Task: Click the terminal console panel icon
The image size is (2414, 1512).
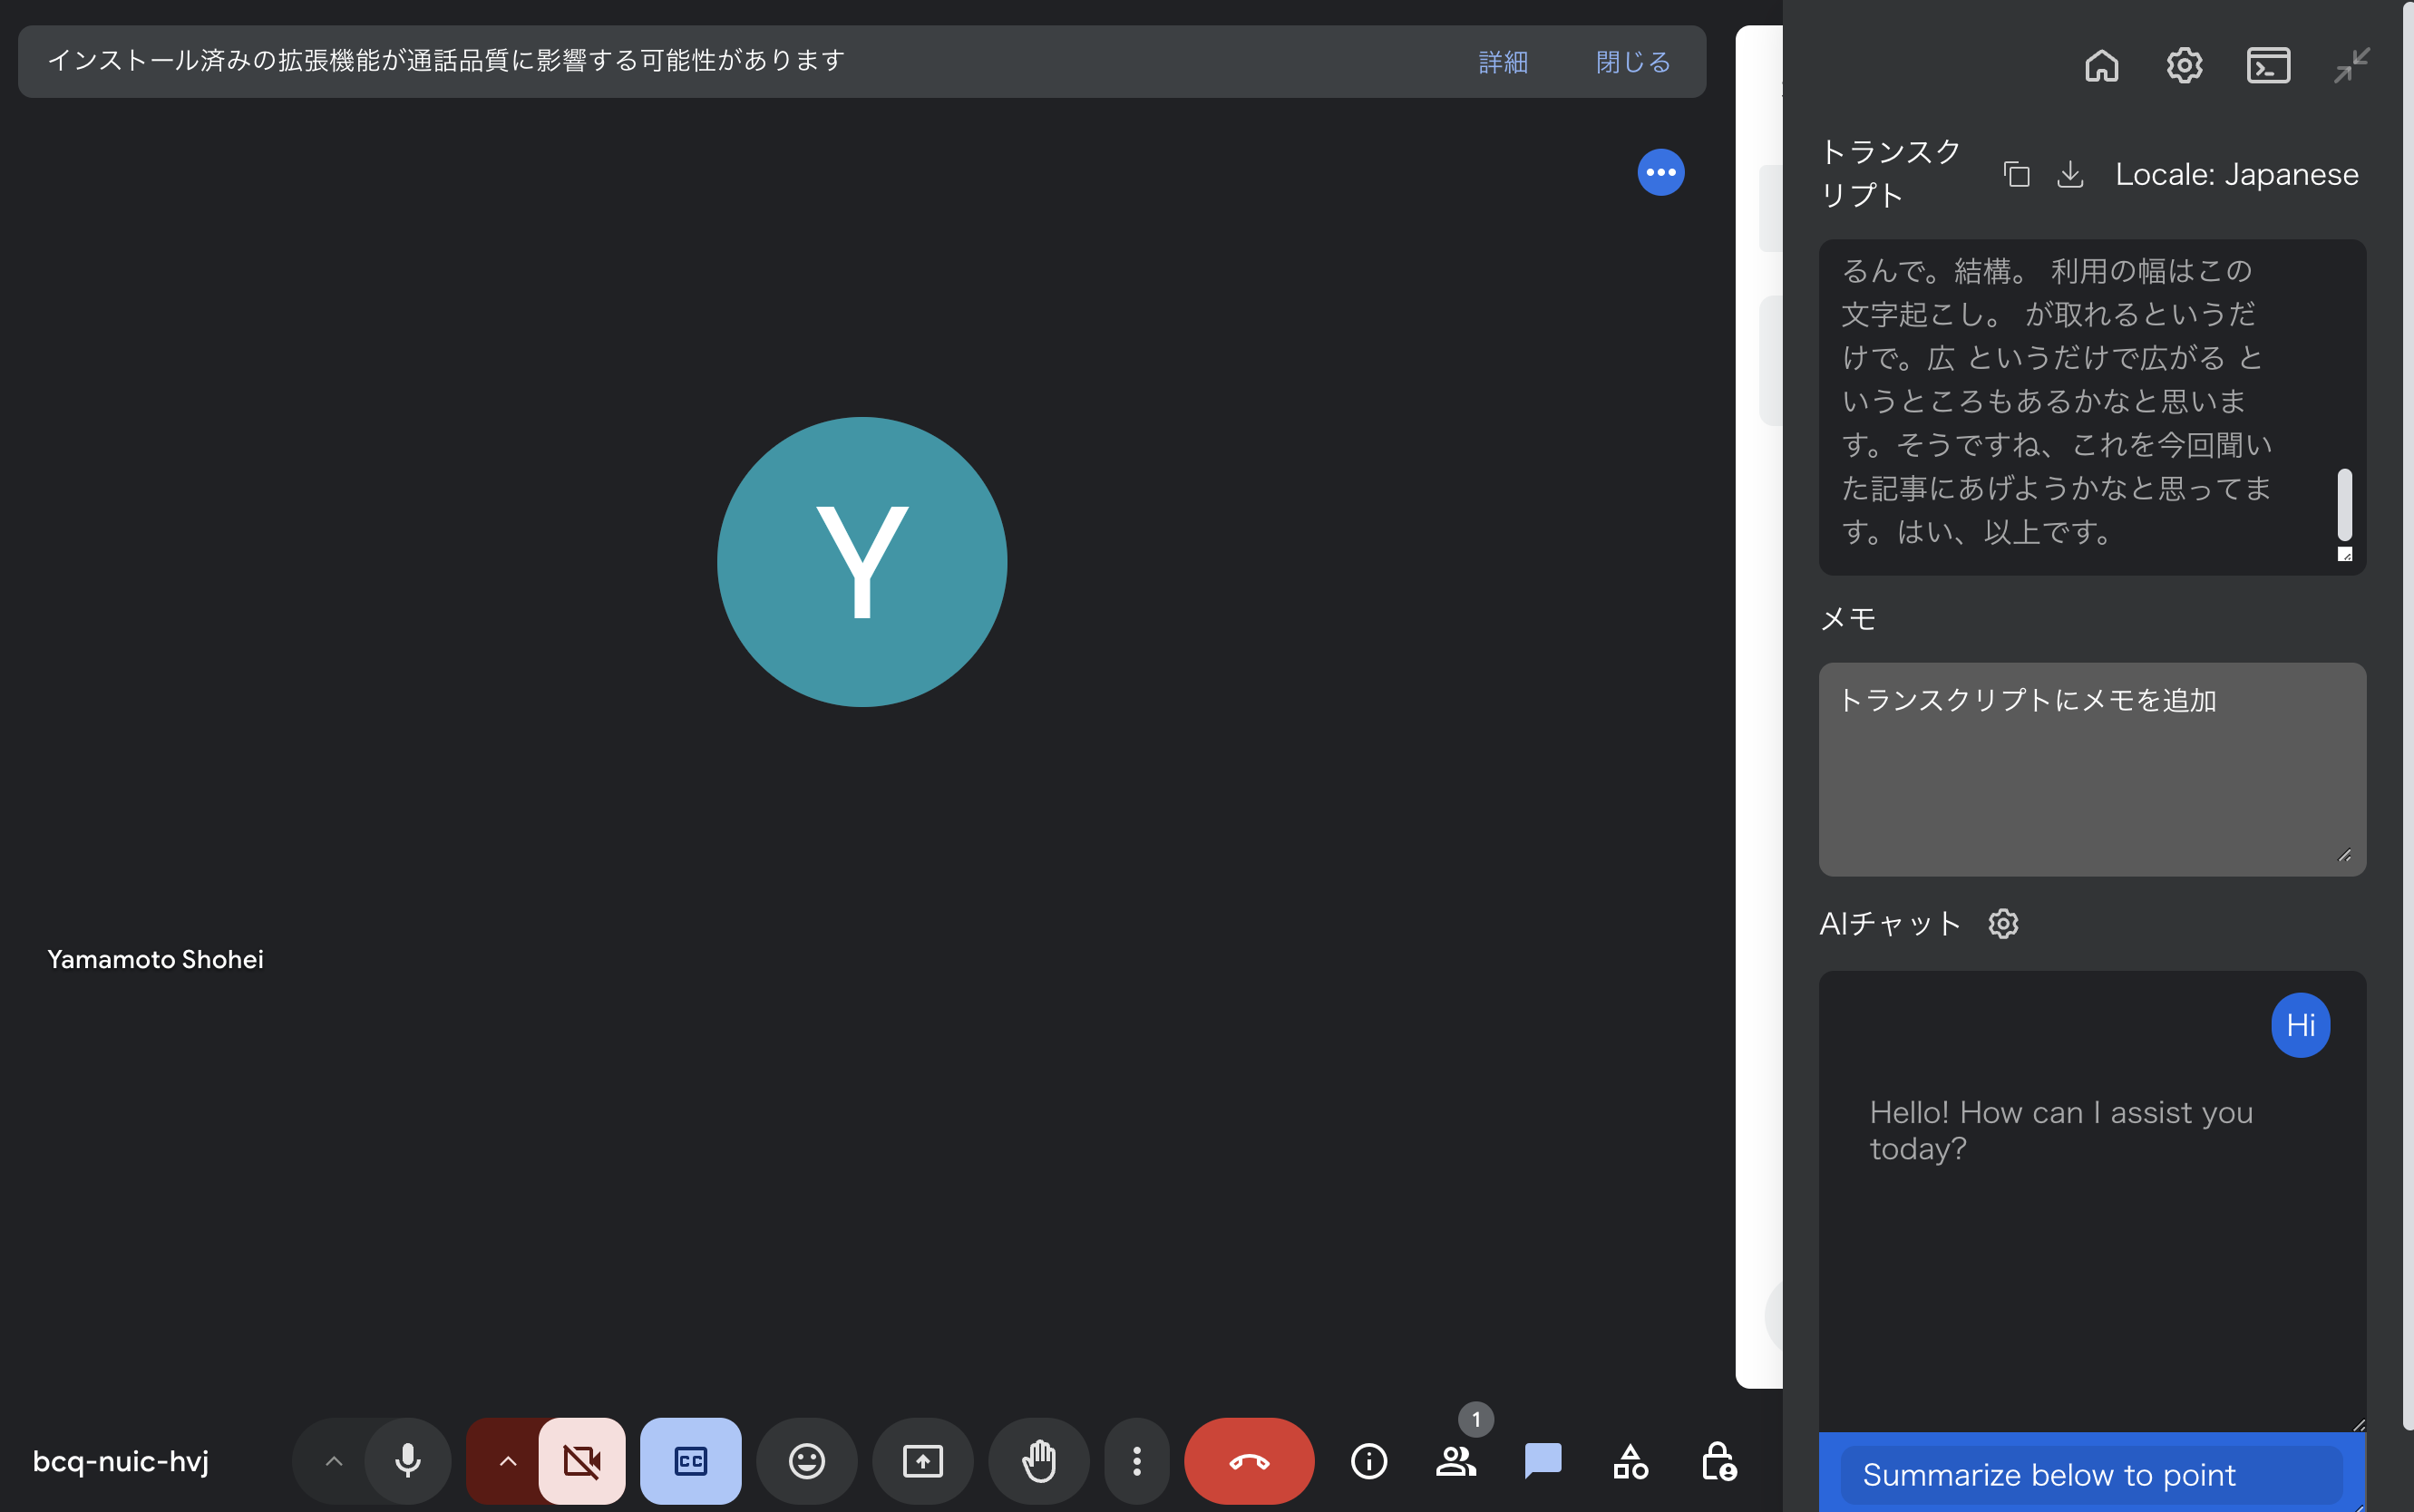Action: coord(2268,66)
